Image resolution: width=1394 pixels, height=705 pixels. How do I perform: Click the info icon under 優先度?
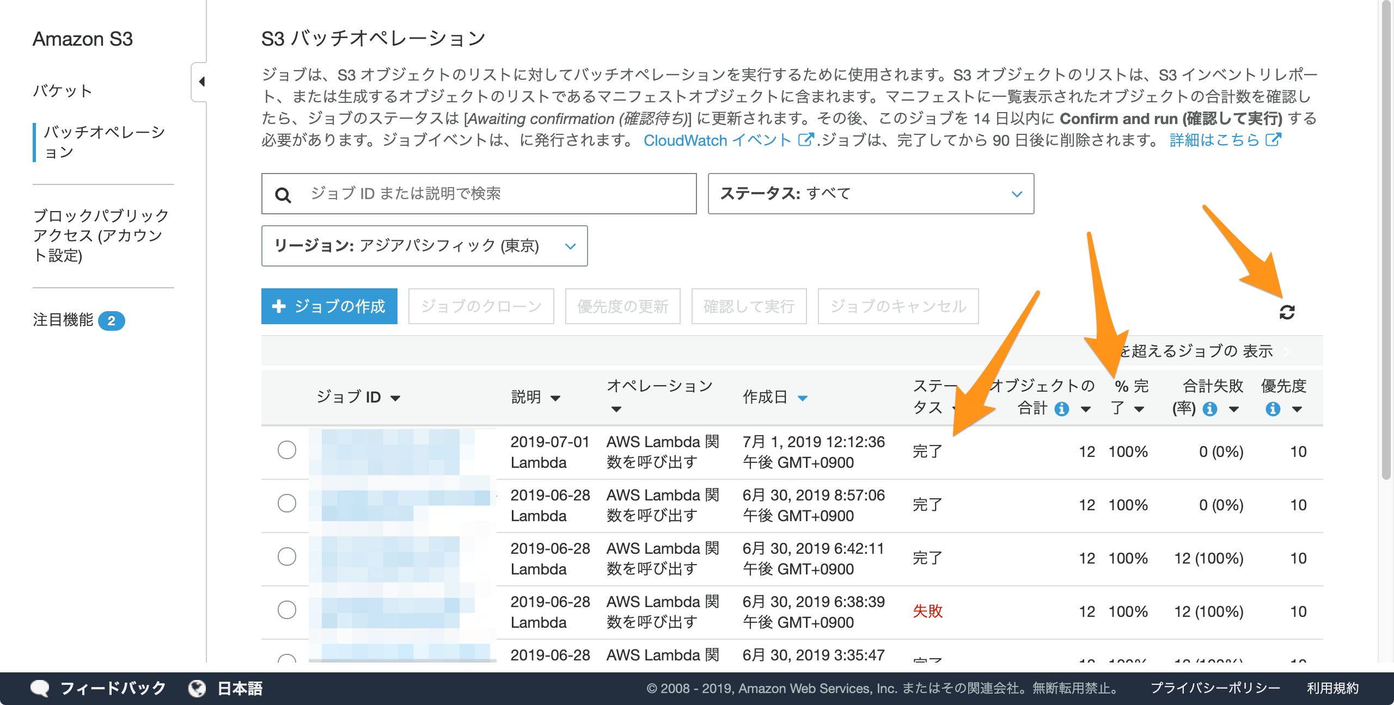click(x=1273, y=409)
